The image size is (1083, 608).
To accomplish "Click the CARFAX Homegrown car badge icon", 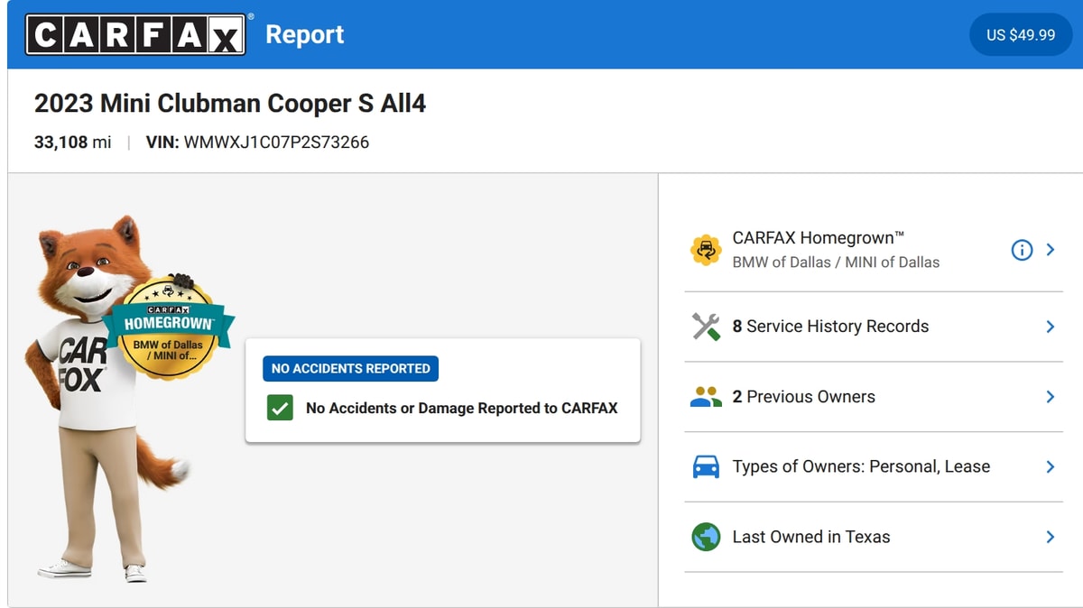I will 706,250.
